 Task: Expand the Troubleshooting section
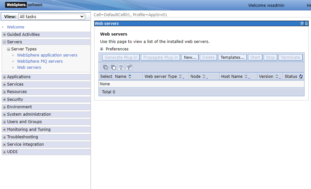(x=4, y=137)
